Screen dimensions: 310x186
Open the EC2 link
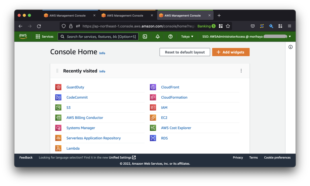(x=164, y=118)
